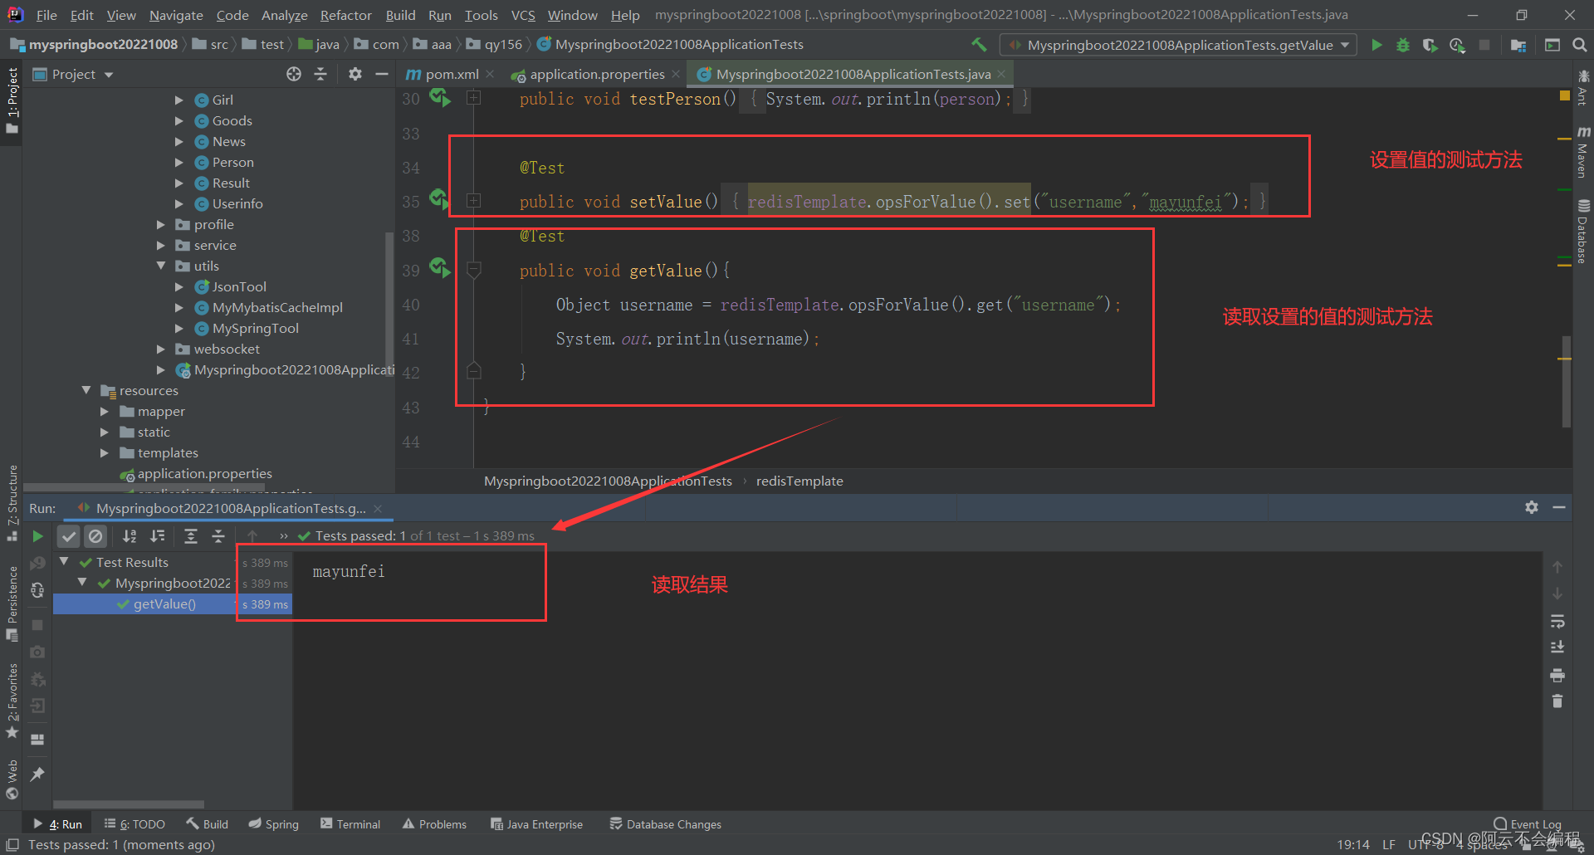Open the Run panel settings gear
Screen dimensions: 1594x855
1532,507
